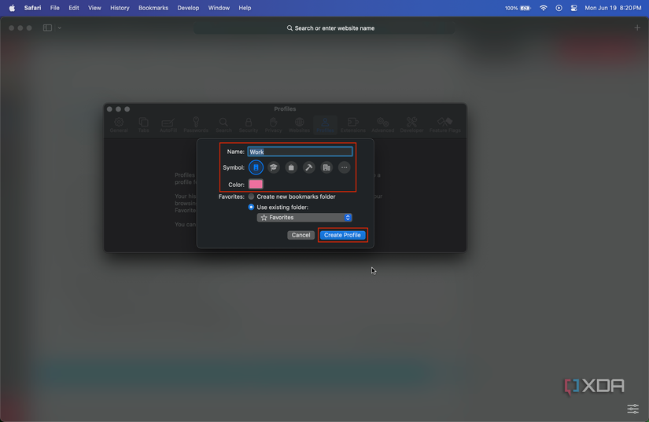Check battery status in menu bar

point(518,8)
